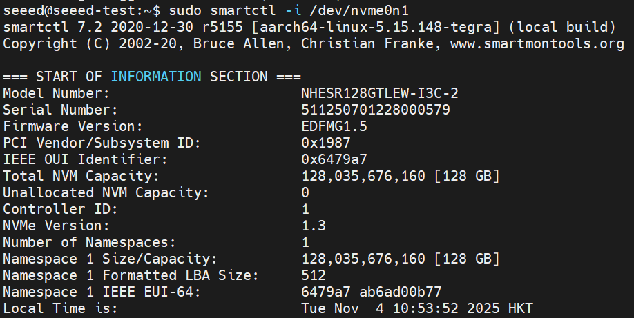Click the Namespace 1 Size/Capacity value
Image resolution: width=634 pixels, height=318 pixels.
[401, 259]
